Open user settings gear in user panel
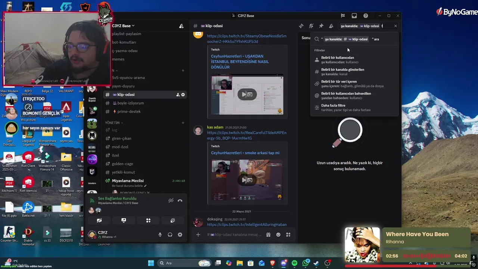The height and width of the screenshot is (269, 478). point(180,235)
